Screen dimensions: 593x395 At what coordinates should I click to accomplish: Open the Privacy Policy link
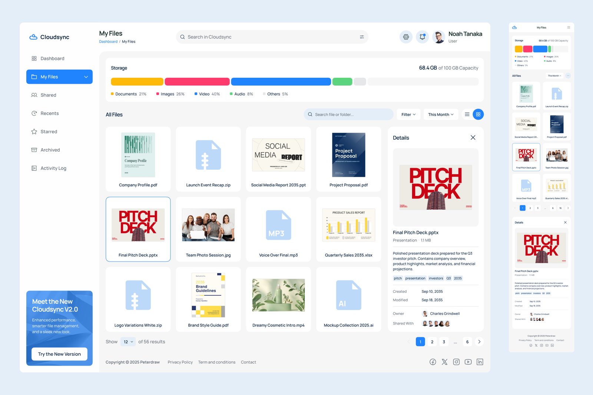coord(180,362)
